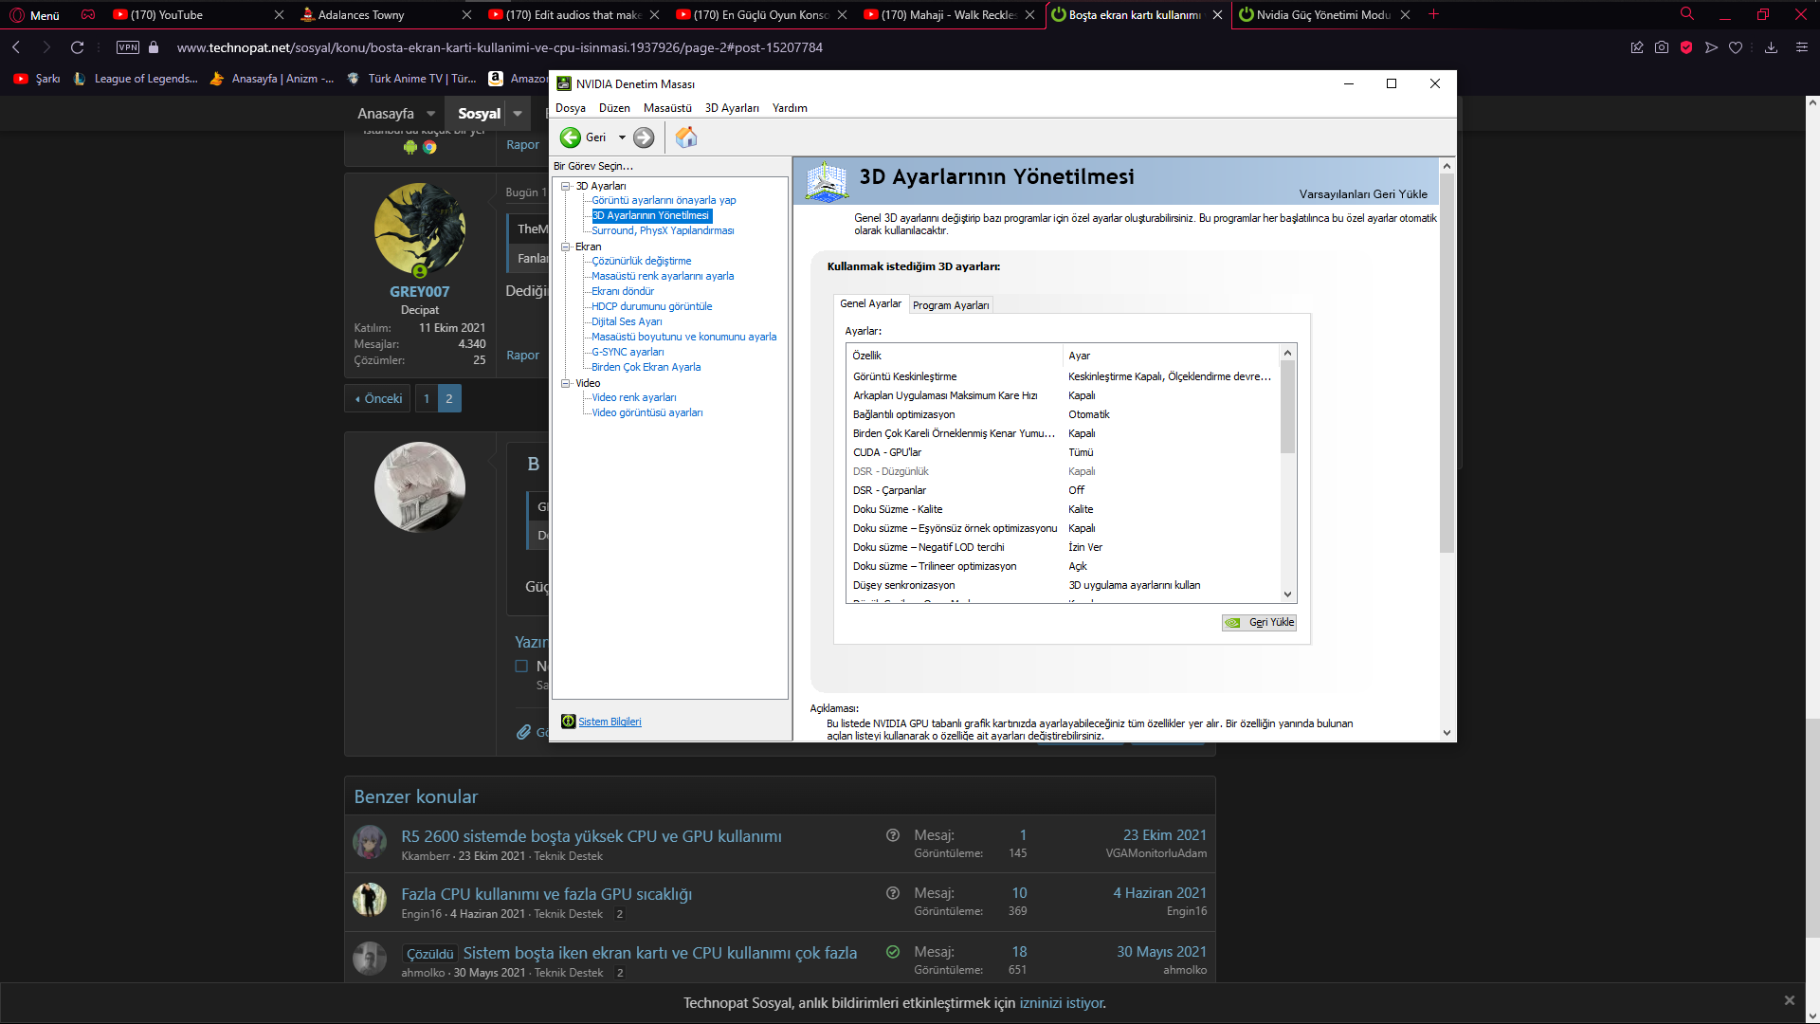
Task: Toggle the VPN badge in address bar
Action: pyautogui.click(x=128, y=47)
